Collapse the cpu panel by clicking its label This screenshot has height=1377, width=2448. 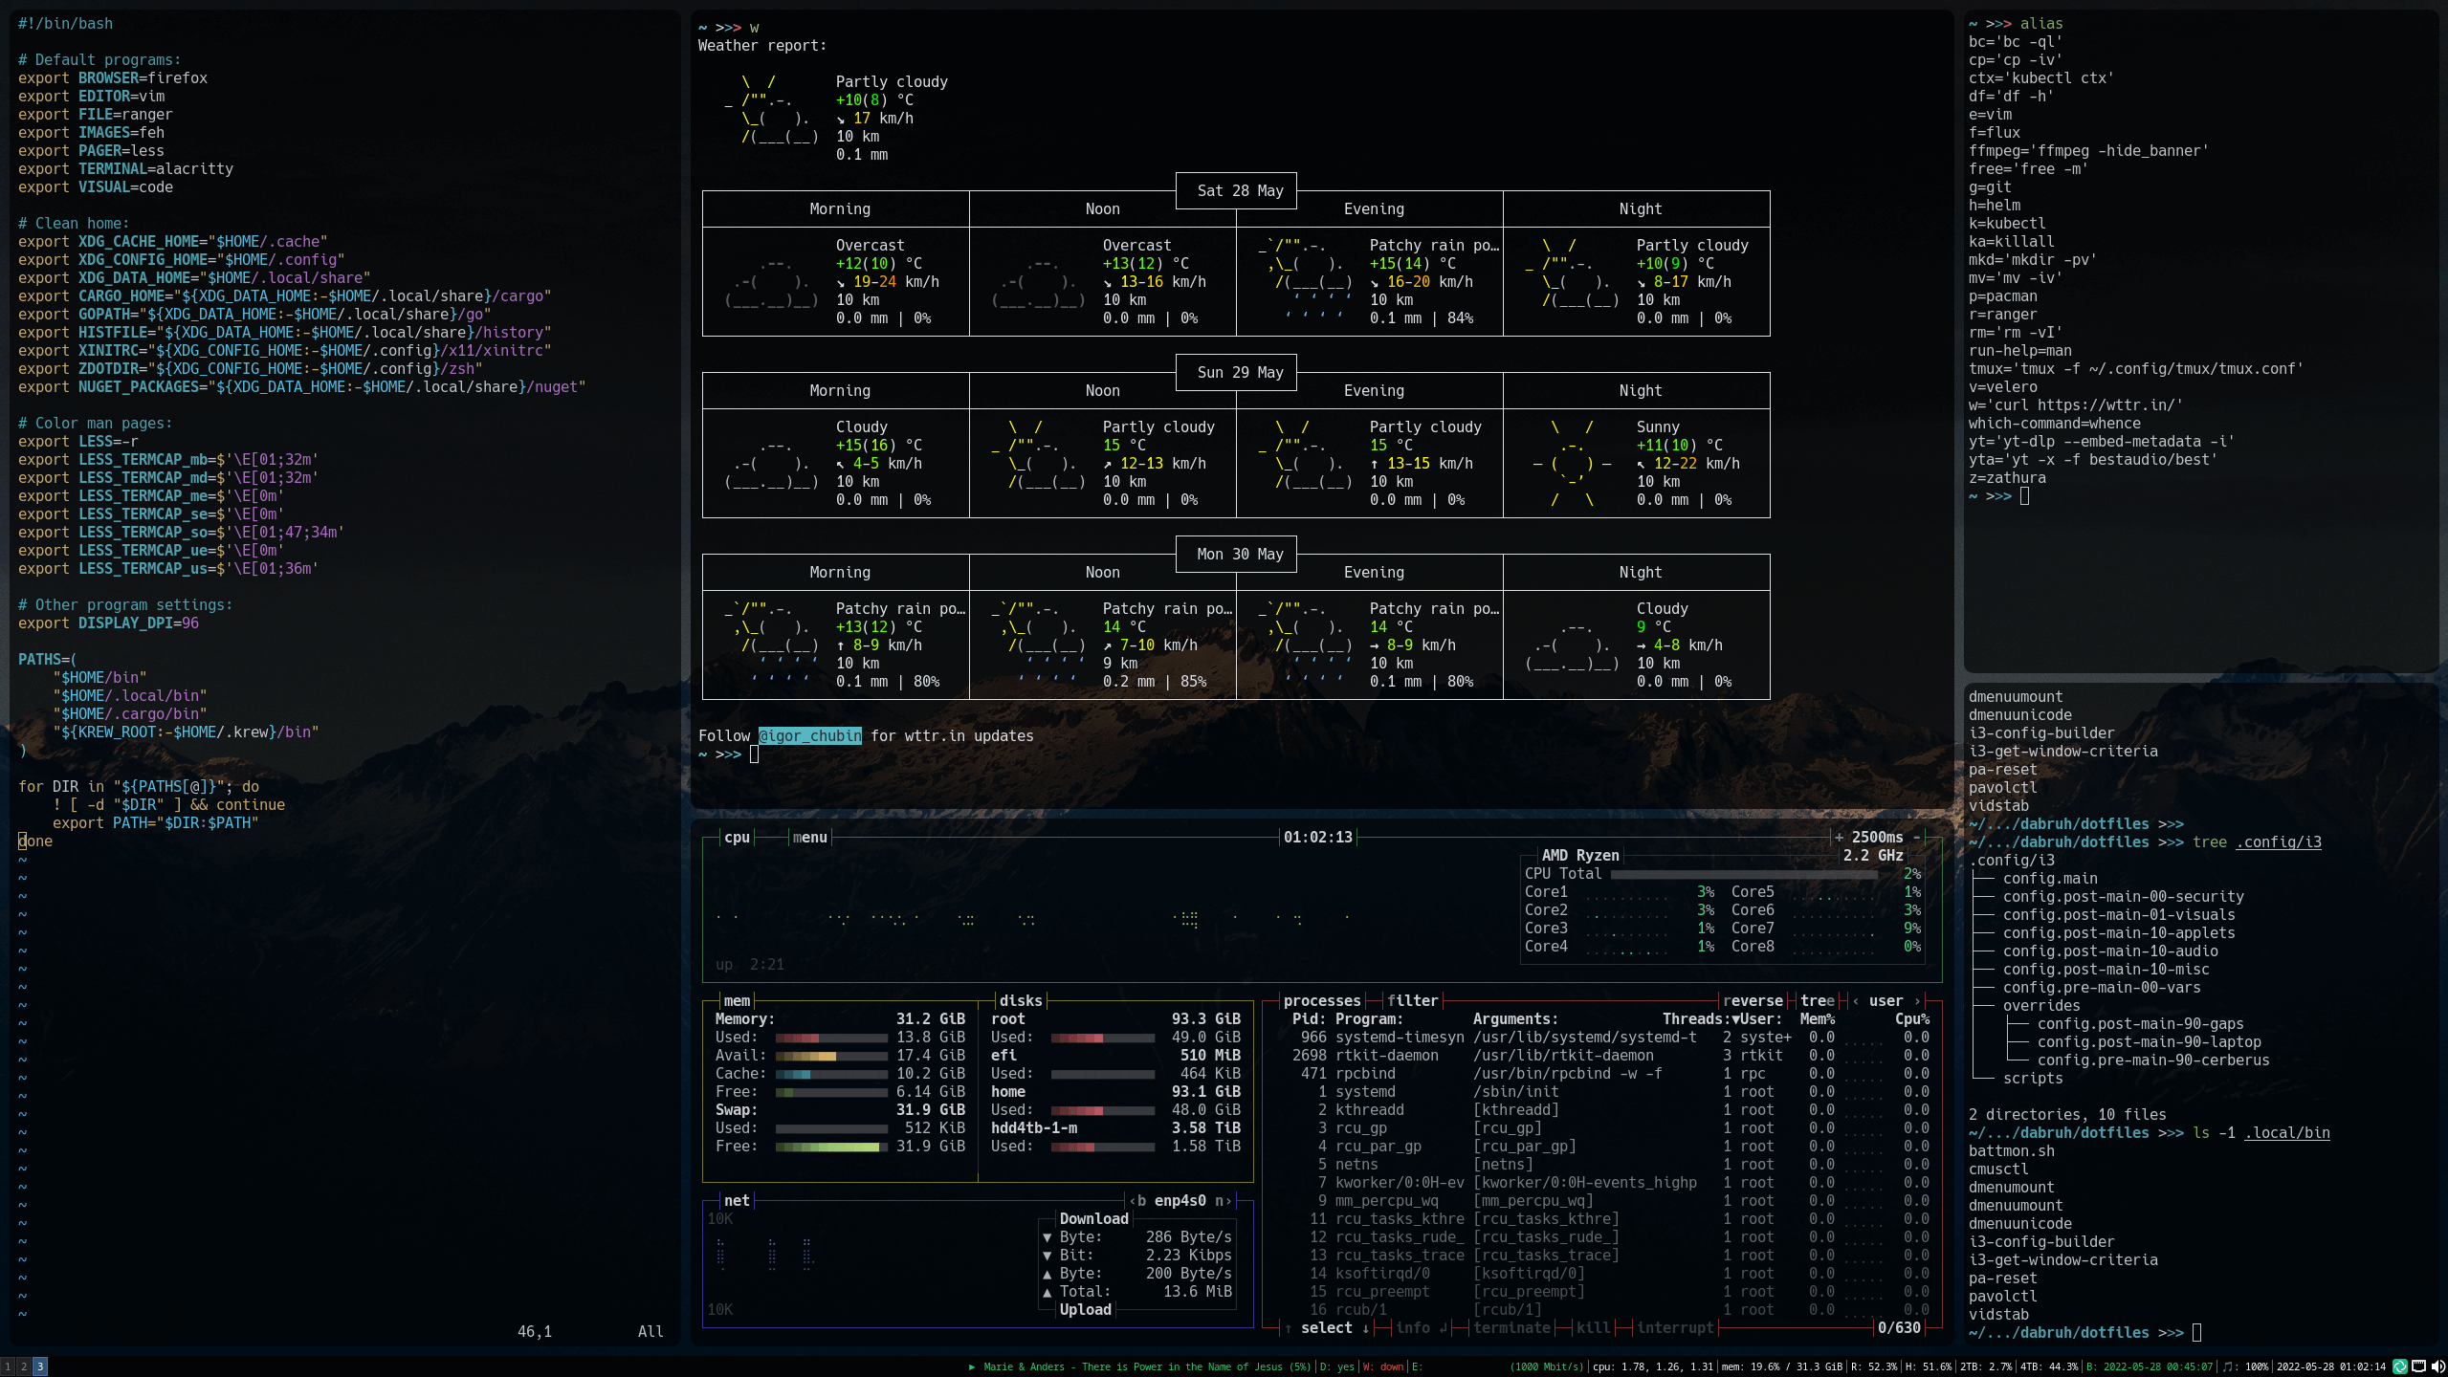pyautogui.click(x=736, y=837)
